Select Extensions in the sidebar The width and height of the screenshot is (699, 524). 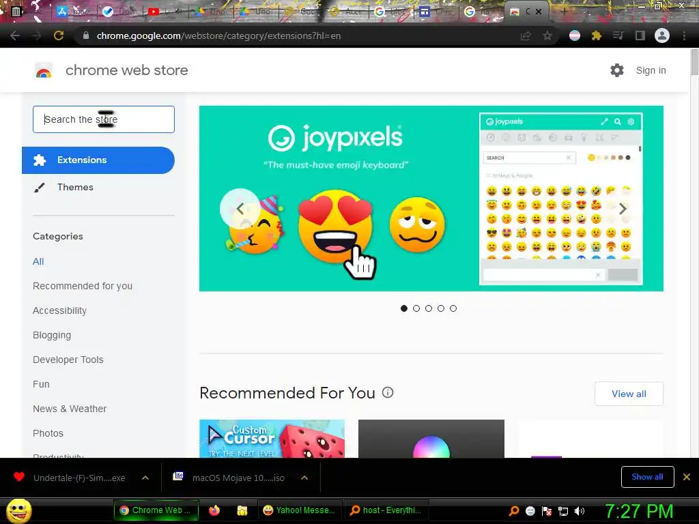(98, 160)
